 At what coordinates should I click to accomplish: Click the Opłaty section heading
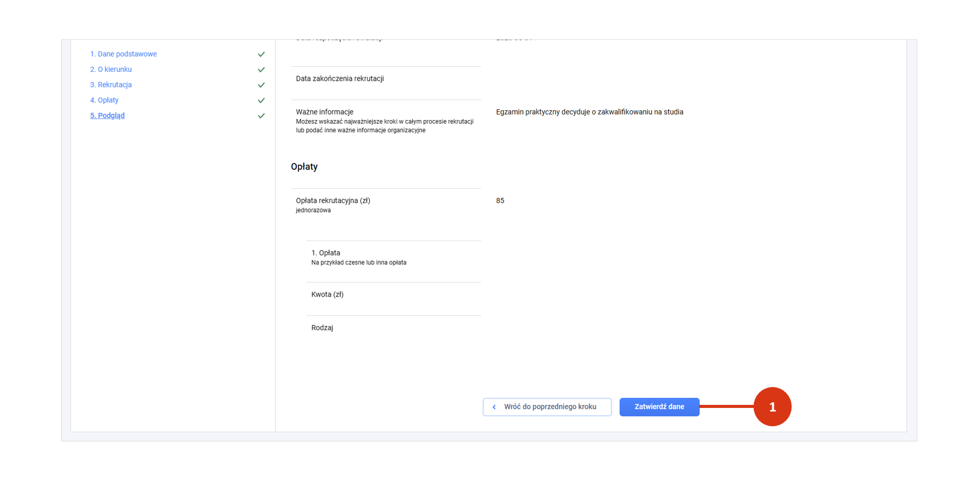click(x=304, y=167)
